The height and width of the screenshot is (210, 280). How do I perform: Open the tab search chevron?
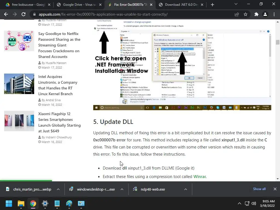[x=236, y=4]
